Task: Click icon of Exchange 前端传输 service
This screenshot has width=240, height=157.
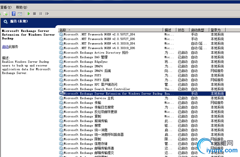Action: [61, 121]
